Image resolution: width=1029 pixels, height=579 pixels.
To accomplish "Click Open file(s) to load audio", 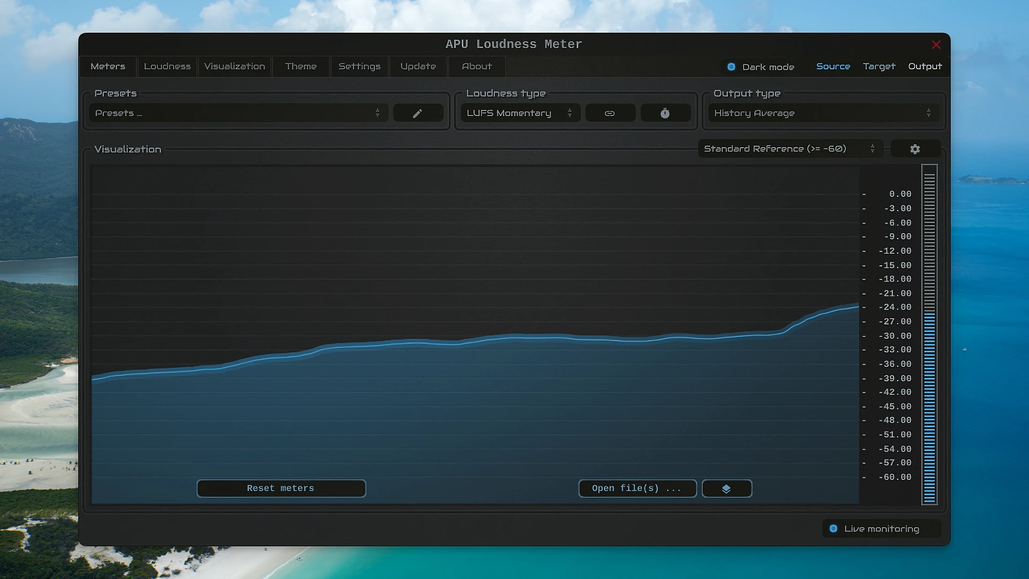I will point(637,488).
